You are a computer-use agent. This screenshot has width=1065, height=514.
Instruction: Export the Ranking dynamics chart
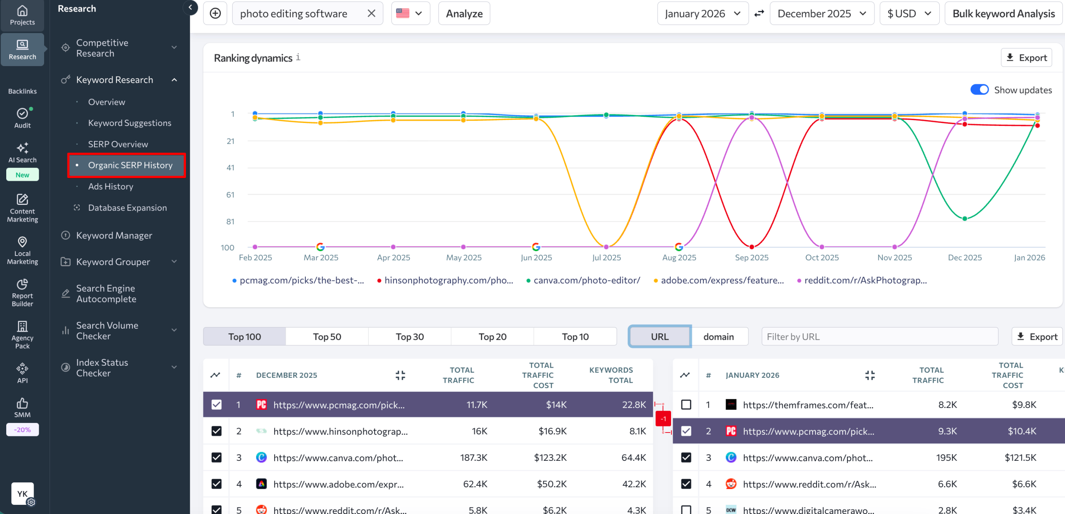pos(1026,57)
